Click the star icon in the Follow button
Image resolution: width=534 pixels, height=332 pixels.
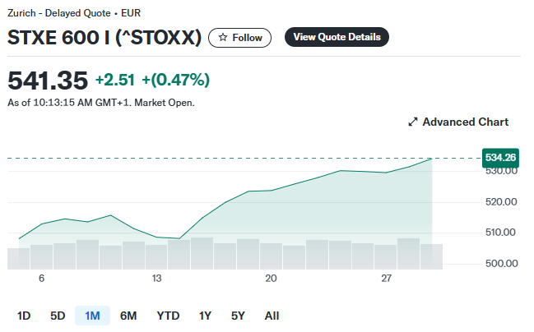pyautogui.click(x=222, y=38)
